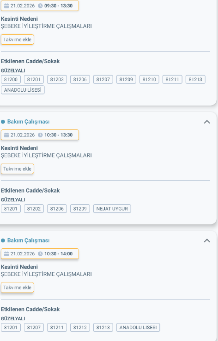Select street chip 81209 in the middle card
This screenshot has height=341, width=218.
tap(80, 208)
